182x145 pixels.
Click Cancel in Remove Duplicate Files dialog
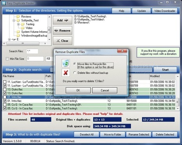[105, 90]
